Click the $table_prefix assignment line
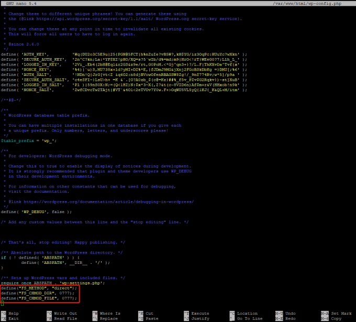 tap(29, 140)
